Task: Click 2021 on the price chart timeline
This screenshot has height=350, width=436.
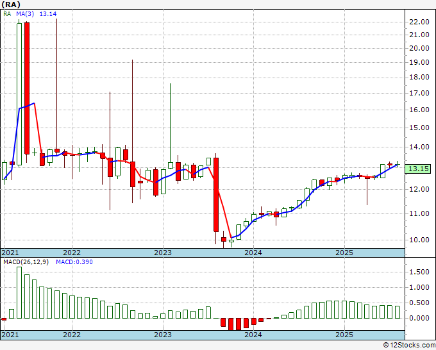Action: (10, 253)
